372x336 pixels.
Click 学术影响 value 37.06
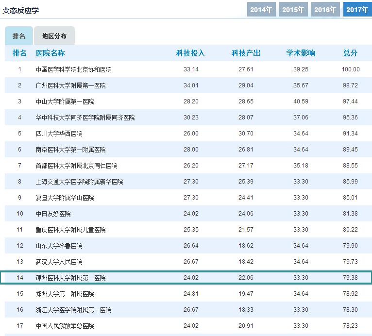click(301, 118)
